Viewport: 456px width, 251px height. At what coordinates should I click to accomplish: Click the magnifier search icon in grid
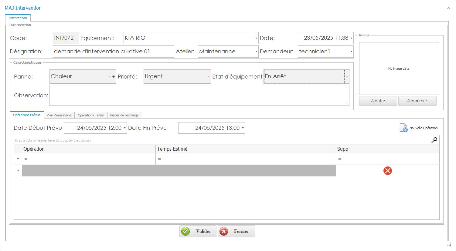pyautogui.click(x=434, y=140)
